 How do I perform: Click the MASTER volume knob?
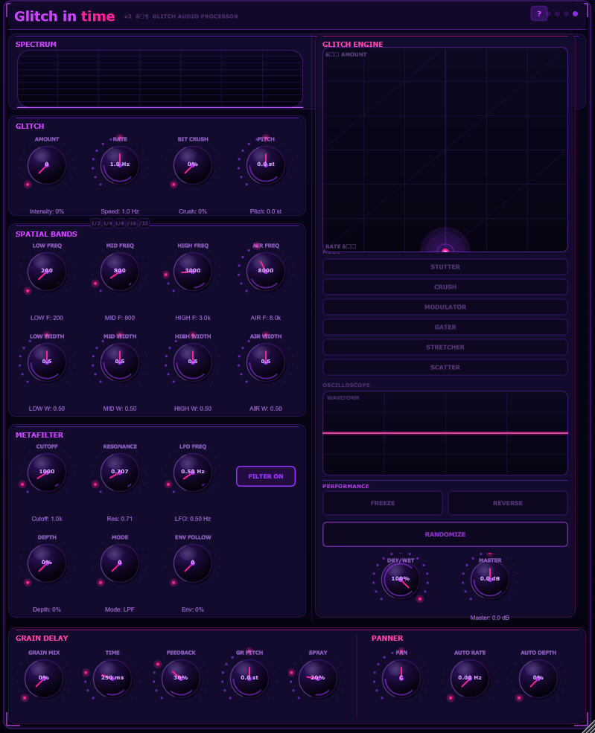coord(490,579)
